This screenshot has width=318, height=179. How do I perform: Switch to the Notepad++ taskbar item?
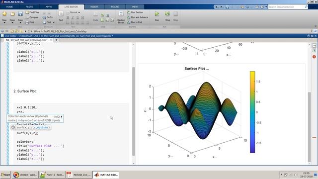point(52,175)
